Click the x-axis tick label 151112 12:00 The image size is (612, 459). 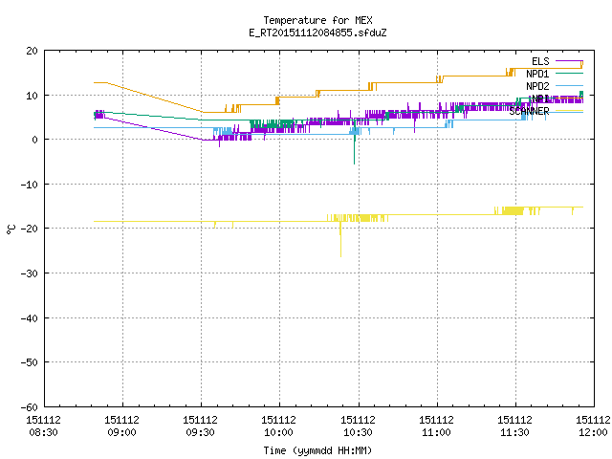[593, 426]
